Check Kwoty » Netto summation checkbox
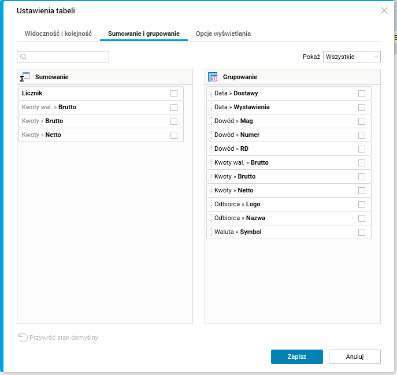Viewport: 397px width, 375px height. tap(174, 135)
